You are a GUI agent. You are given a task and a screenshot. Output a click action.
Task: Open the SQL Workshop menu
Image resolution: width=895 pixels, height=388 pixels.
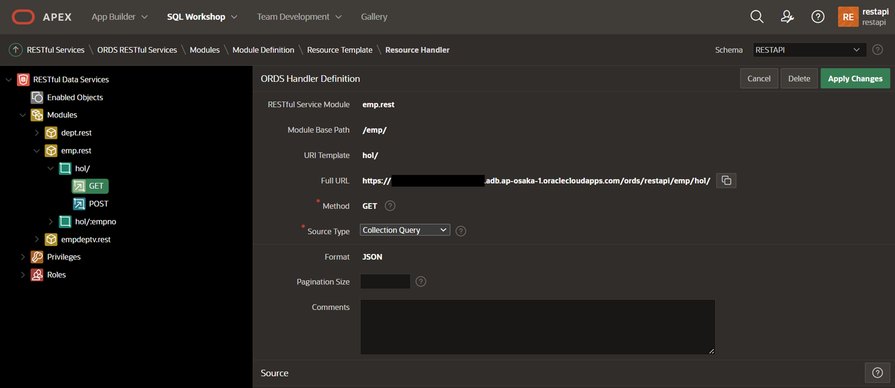point(202,17)
